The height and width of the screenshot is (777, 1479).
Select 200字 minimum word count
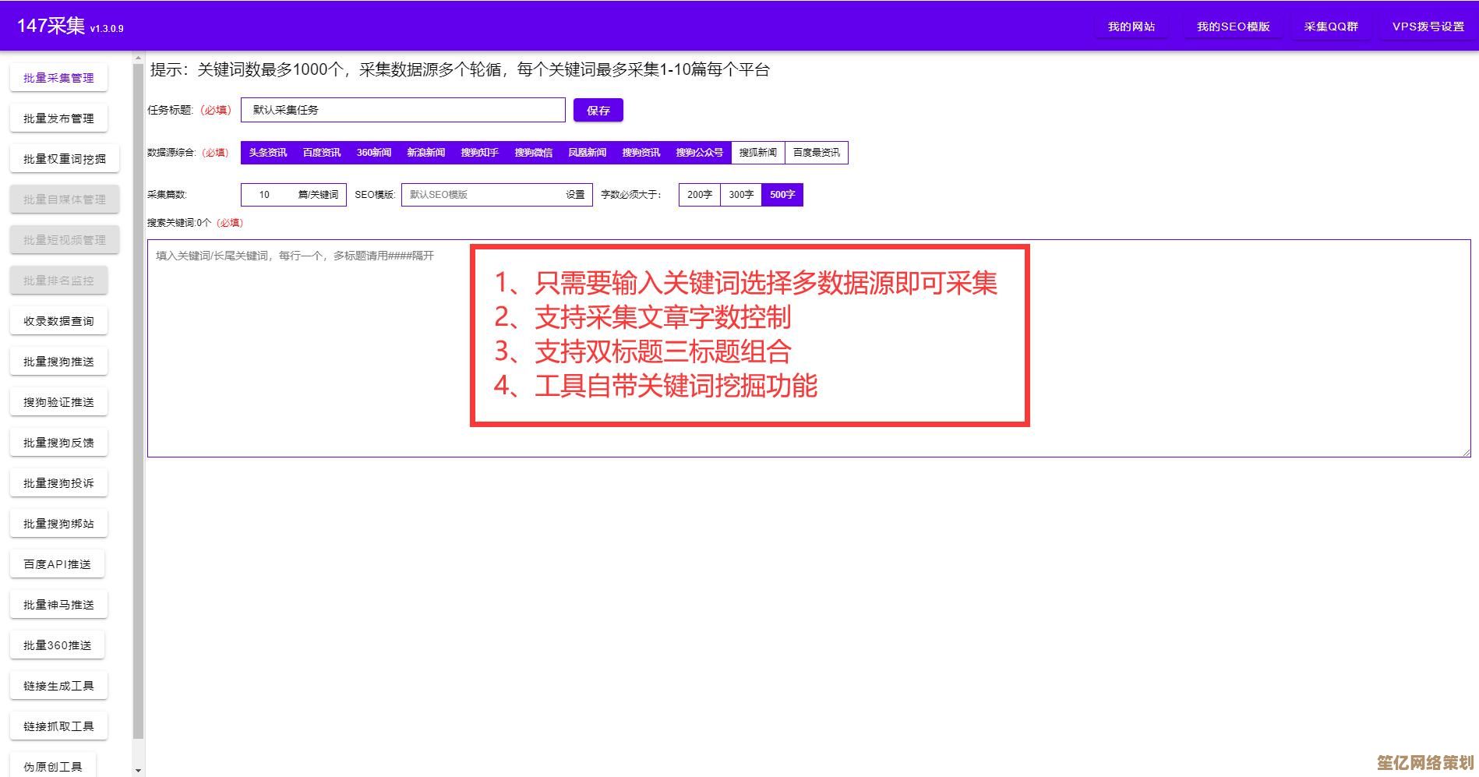(698, 195)
